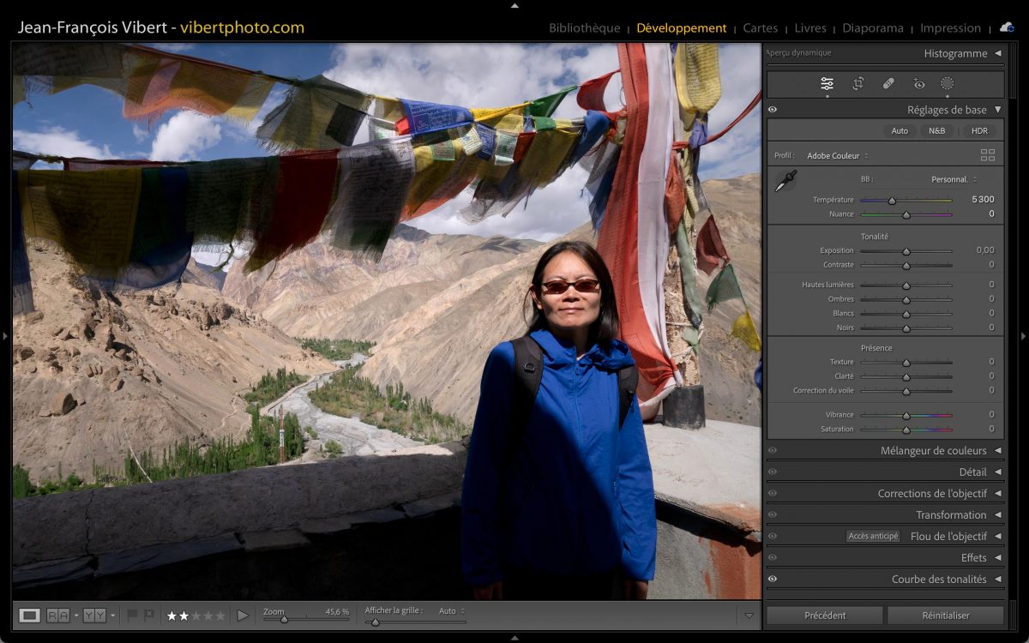Expand the Détail panel
Viewport: 1029px width, 643px height.
click(972, 472)
